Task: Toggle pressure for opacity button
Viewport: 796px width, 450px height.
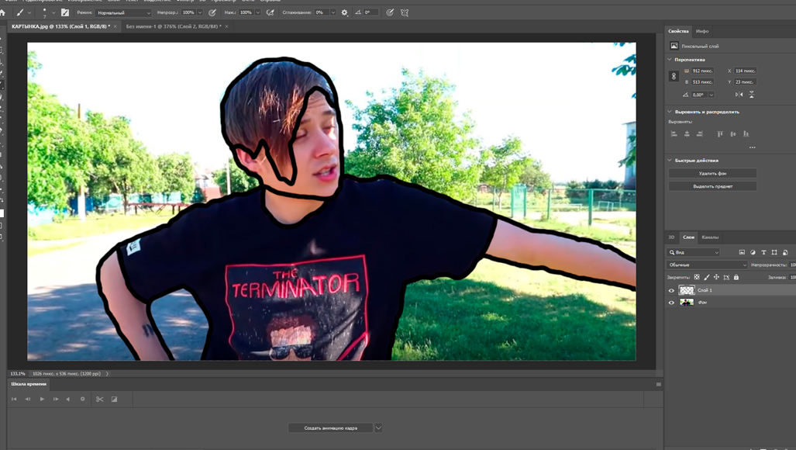Action: pos(212,12)
